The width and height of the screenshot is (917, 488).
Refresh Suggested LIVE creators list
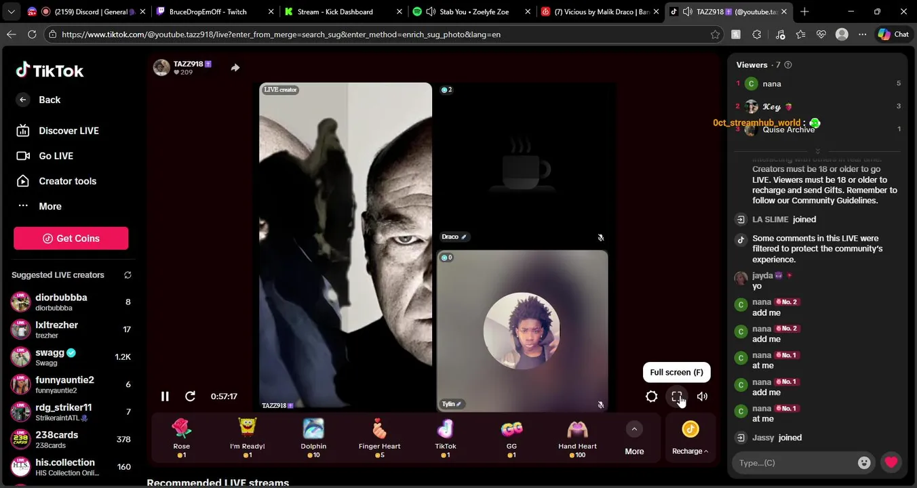128,275
